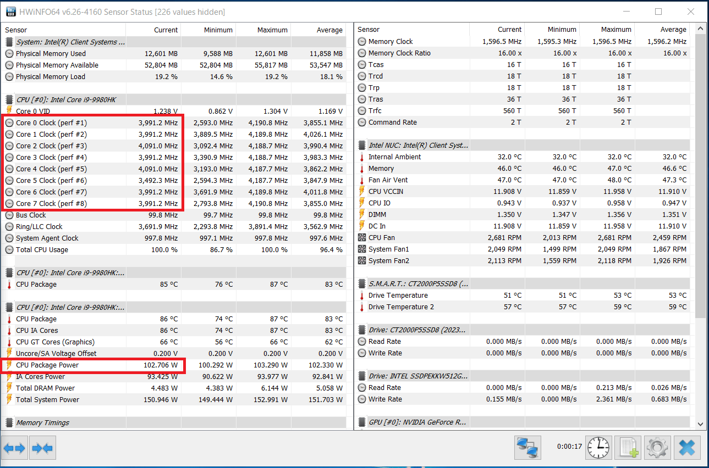The image size is (709, 468).
Task: Select the Command Rate row label
Action: (393, 122)
